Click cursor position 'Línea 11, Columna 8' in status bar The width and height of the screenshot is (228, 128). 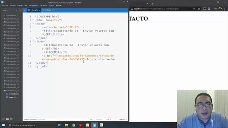click(31, 119)
